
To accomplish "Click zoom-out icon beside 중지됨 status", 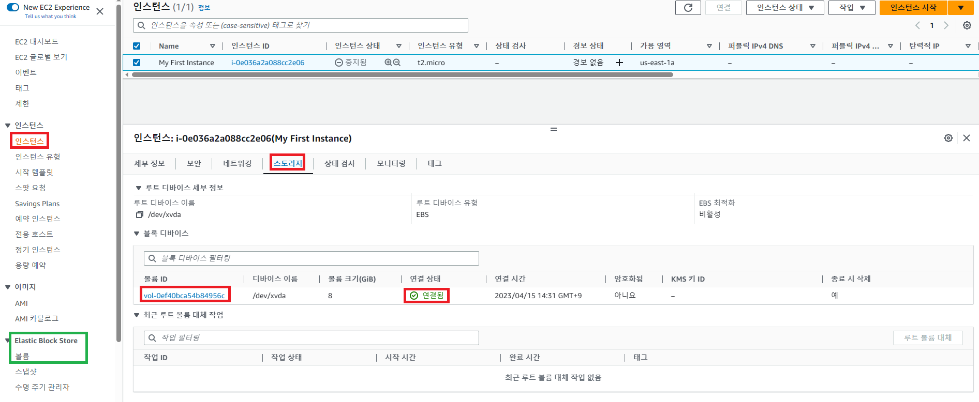I will coord(396,63).
